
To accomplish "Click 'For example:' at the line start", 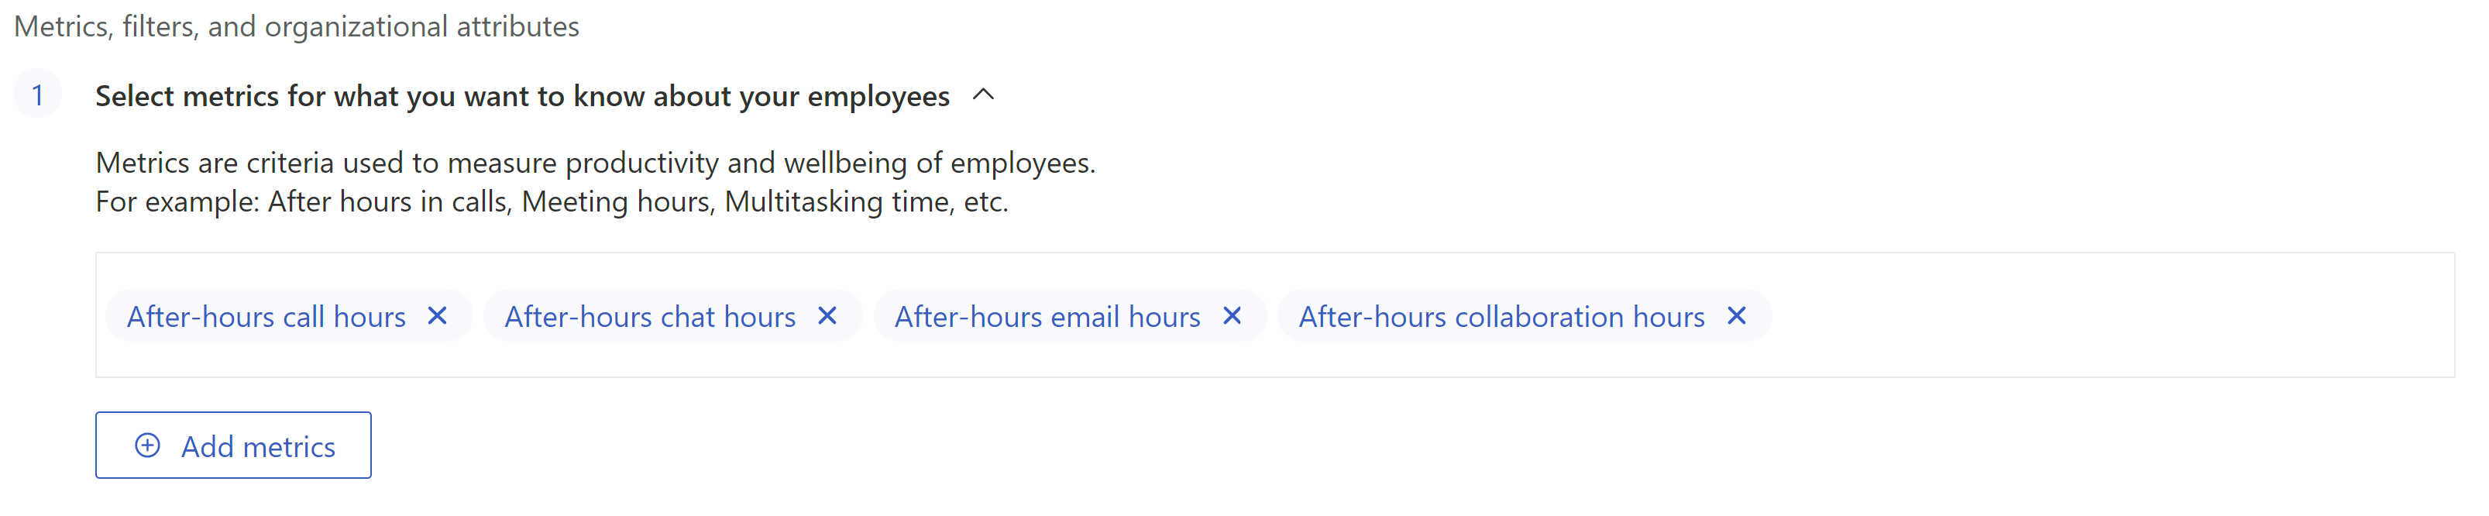I will tap(177, 202).
